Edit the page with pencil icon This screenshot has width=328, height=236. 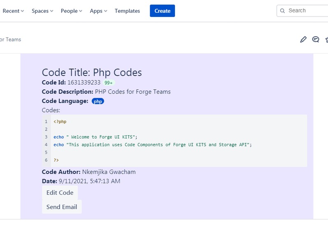tap(303, 40)
